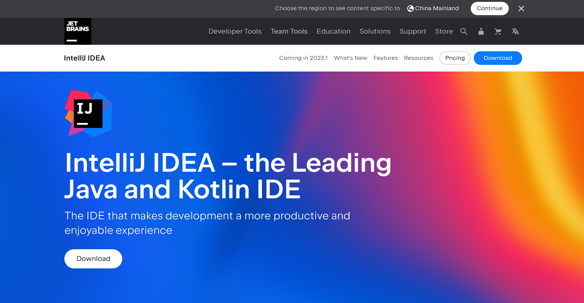This screenshot has width=584, height=303.
Task: Click the Pricing button
Action: (x=455, y=58)
